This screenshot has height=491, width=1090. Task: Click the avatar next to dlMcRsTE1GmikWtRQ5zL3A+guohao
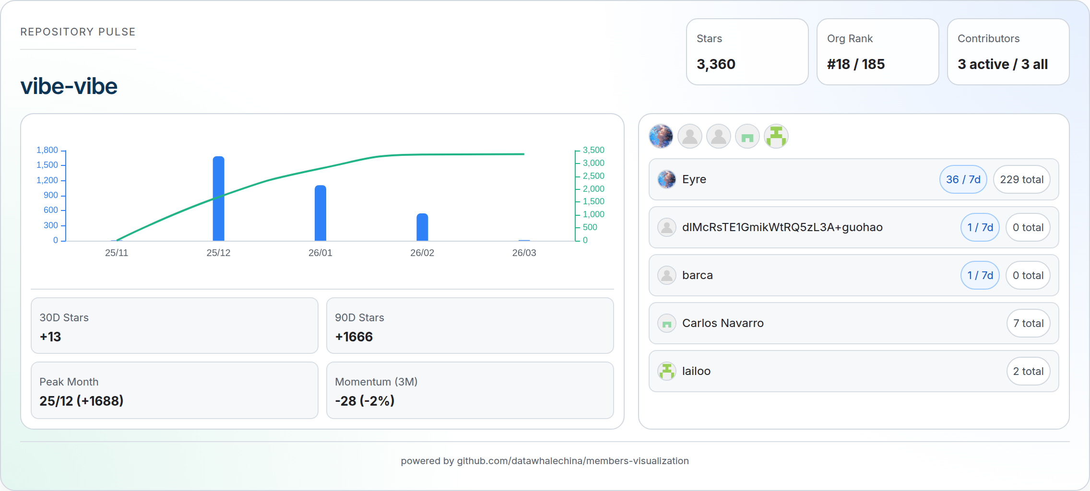[666, 227]
